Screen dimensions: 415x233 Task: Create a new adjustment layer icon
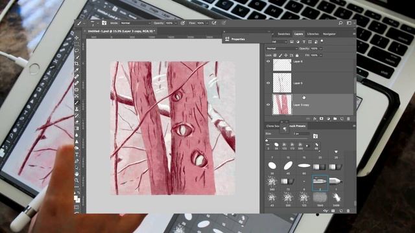[328, 119]
